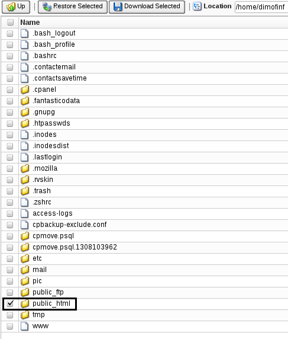Viewport: 288px width, 339px height.
Task: Click the .contactsavetime file icon
Action: (x=24, y=78)
